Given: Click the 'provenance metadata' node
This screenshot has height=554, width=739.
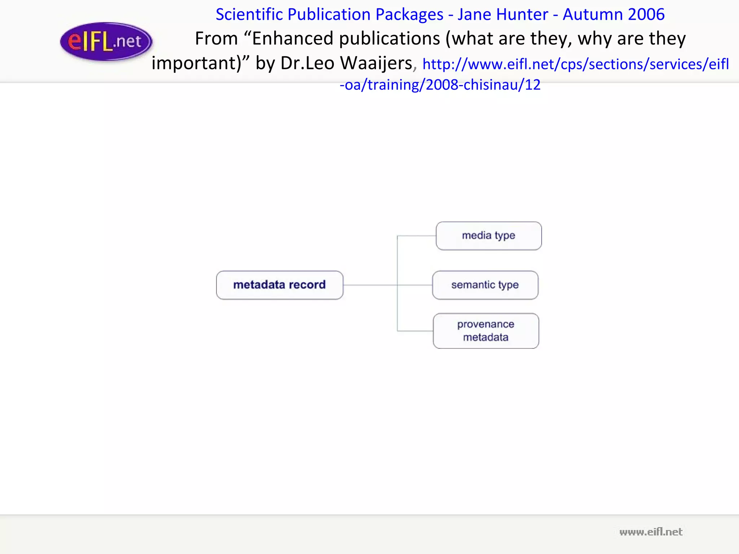Looking at the screenshot, I should point(486,331).
